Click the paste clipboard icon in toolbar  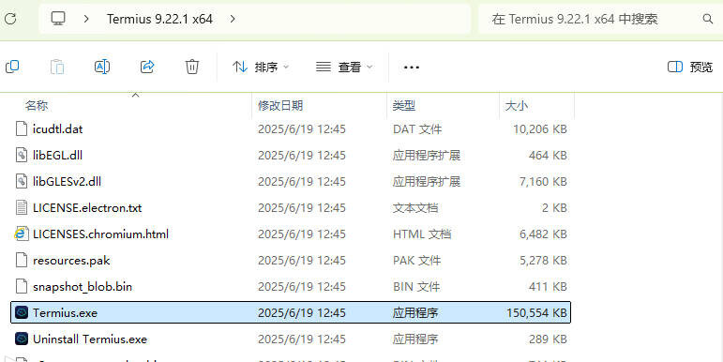(57, 67)
